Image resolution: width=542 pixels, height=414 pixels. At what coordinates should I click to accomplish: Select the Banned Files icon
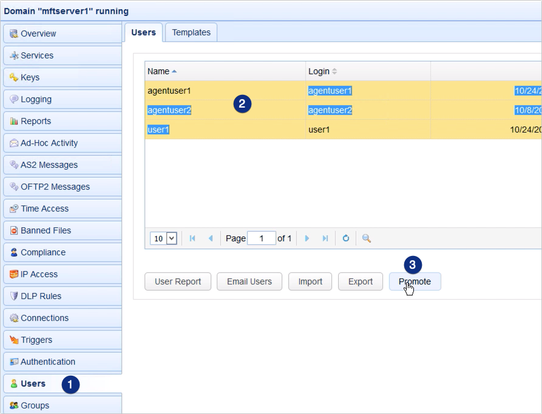click(13, 230)
